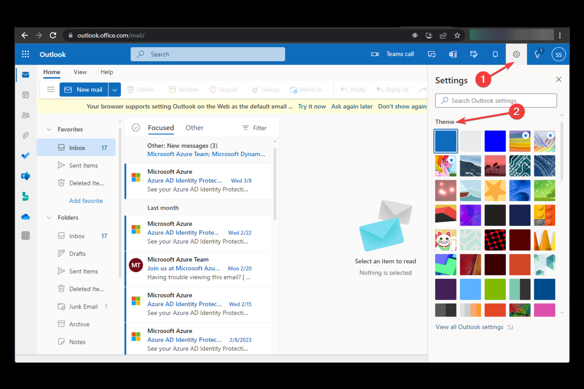This screenshot has height=389, width=584.
Task: Click Try it now to set default email
Action: (311, 105)
